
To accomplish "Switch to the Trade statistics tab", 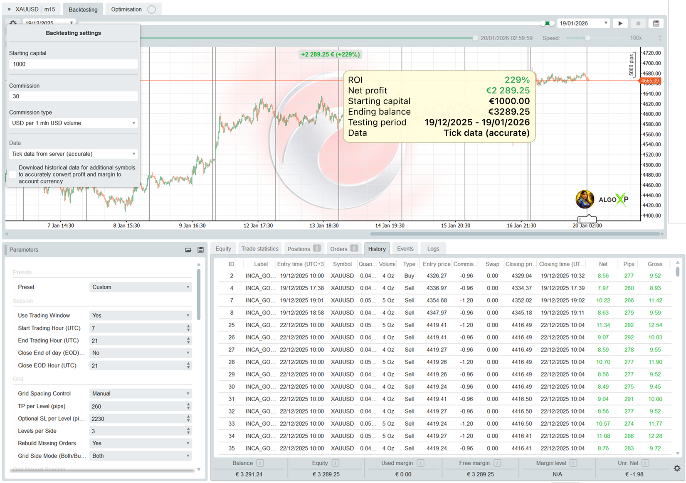I will pyautogui.click(x=259, y=249).
